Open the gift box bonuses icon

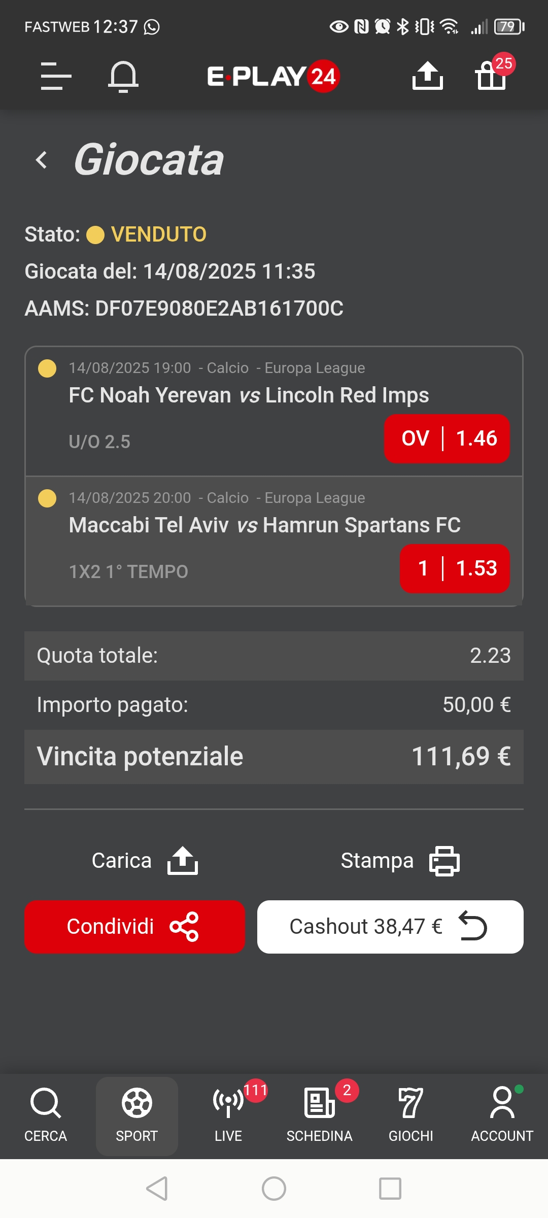click(491, 76)
